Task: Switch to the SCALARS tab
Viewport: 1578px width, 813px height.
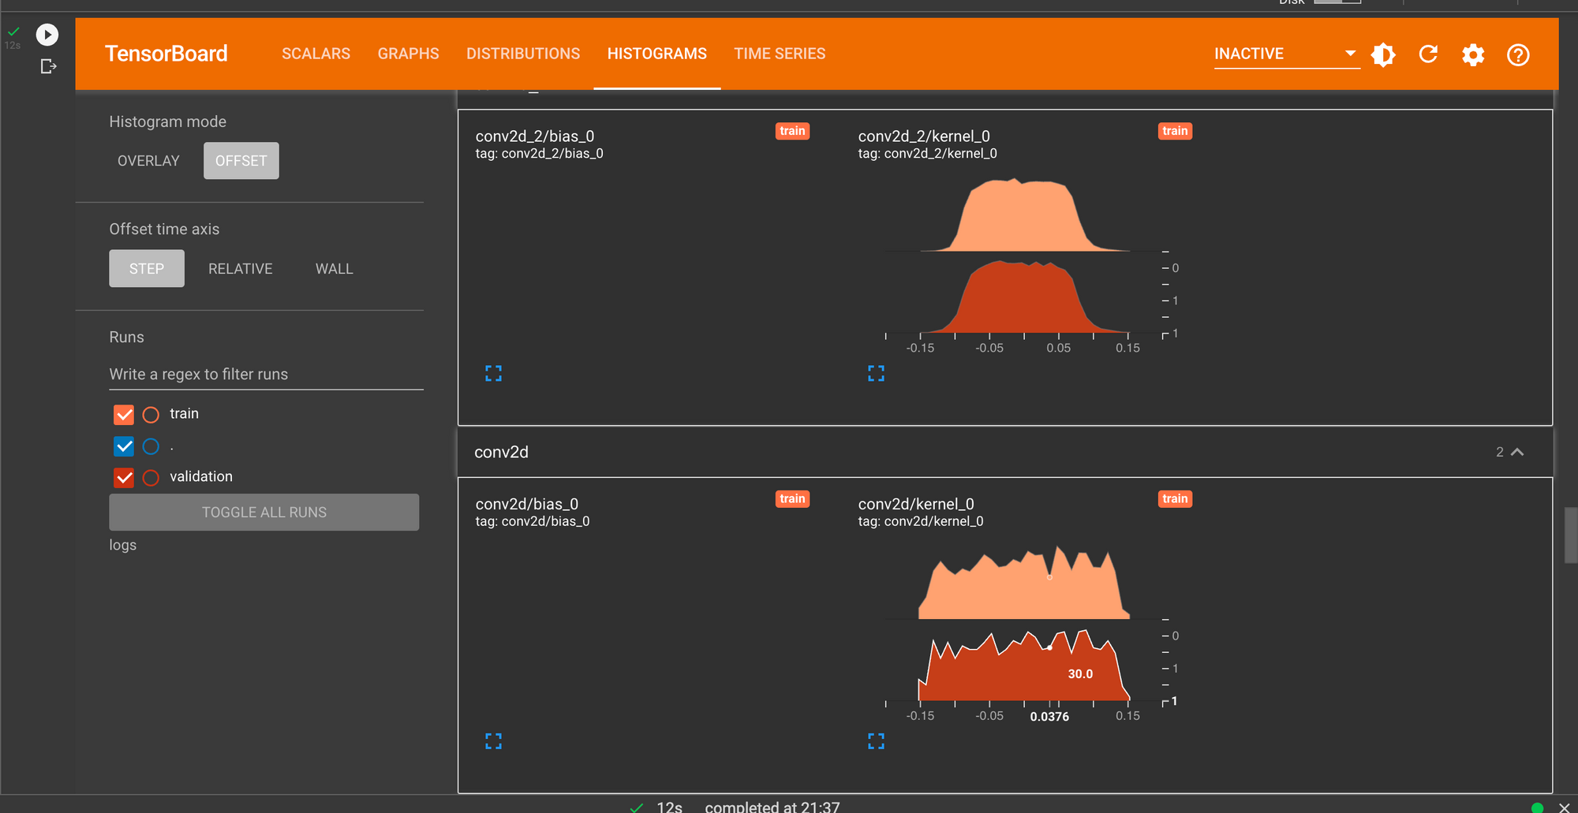Action: click(x=316, y=54)
